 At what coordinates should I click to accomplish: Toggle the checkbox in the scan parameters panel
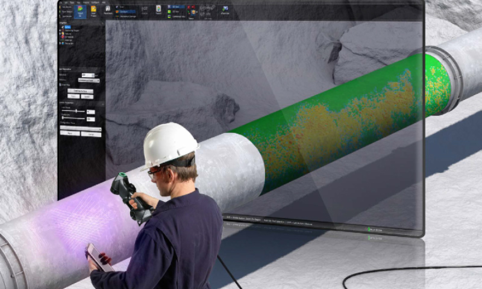pyautogui.click(x=61, y=84)
